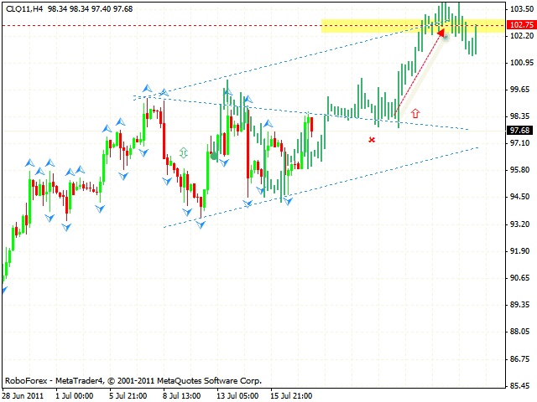Screen dimensions: 537x402
Task: Click the red outlined up arrow marker
Action: tap(414, 112)
